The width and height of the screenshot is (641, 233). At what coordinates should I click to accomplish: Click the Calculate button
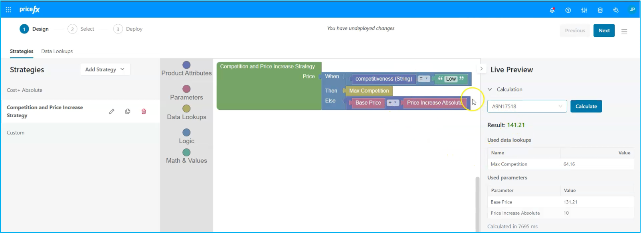586,106
